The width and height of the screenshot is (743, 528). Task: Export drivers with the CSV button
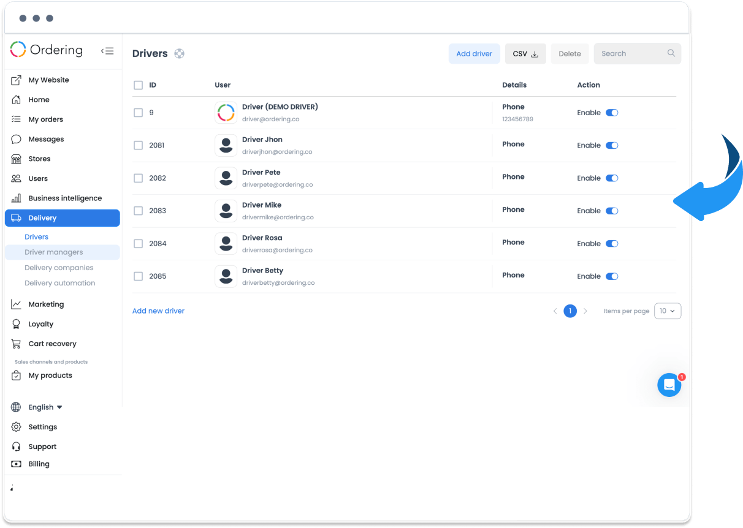pos(525,54)
